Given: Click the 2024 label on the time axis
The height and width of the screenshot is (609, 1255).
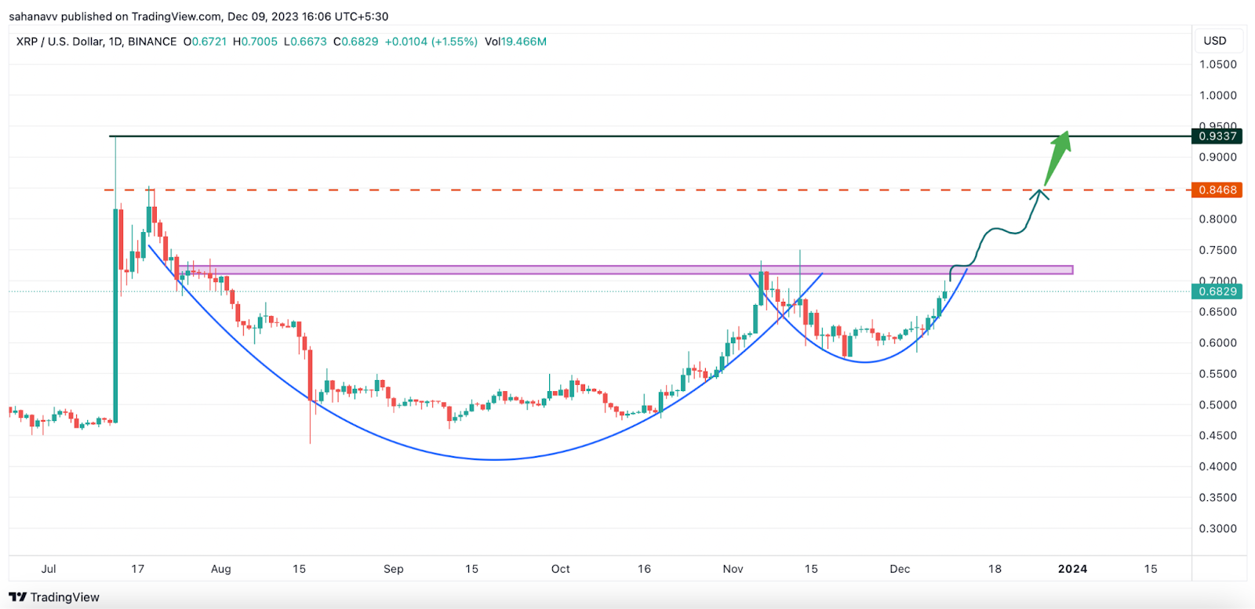Looking at the screenshot, I should point(1073,569).
